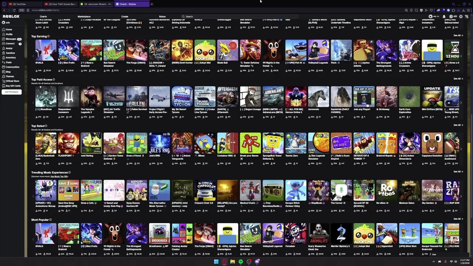Open the Profile page icon
Screen dimensions: 473x266
tap(3, 34)
